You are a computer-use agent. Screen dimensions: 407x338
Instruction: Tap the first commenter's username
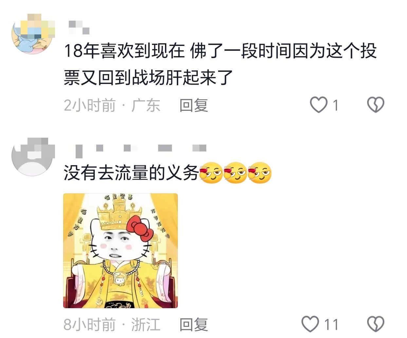tap(79, 27)
